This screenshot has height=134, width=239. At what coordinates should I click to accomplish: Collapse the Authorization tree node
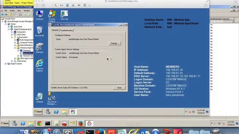coord(12,37)
